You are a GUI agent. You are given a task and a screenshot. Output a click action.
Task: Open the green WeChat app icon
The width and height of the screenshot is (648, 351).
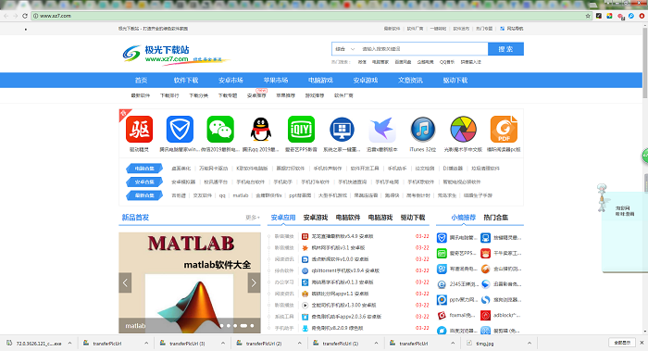(x=220, y=130)
